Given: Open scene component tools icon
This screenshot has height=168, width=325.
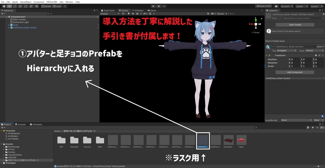Looking at the screenshot, I should 208,14.
